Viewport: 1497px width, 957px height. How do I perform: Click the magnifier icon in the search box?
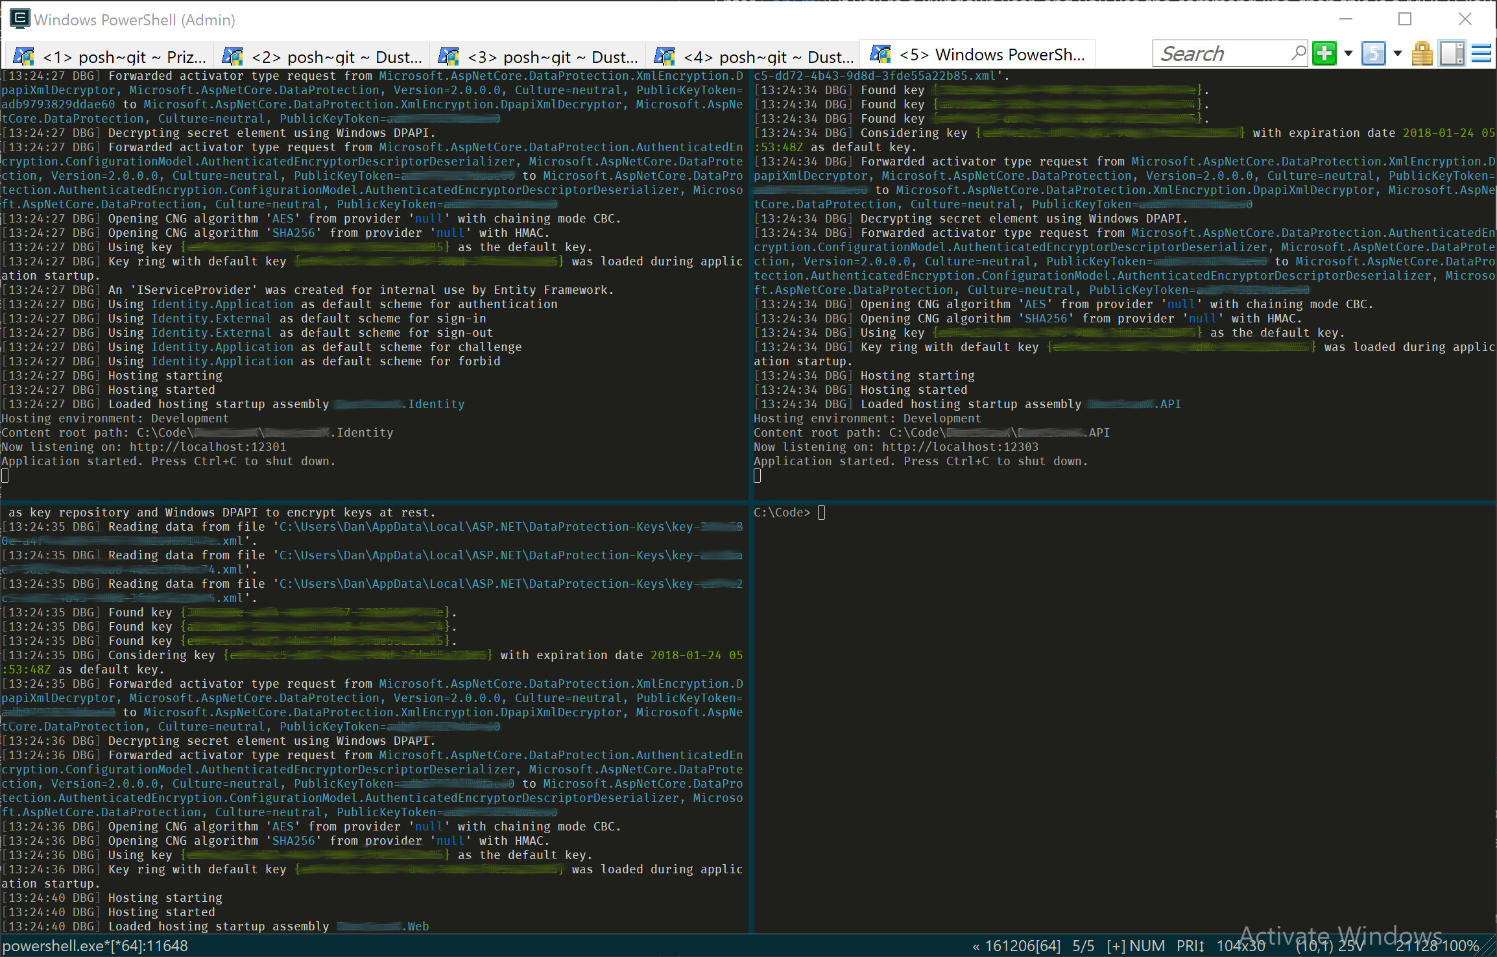pyautogui.click(x=1299, y=52)
